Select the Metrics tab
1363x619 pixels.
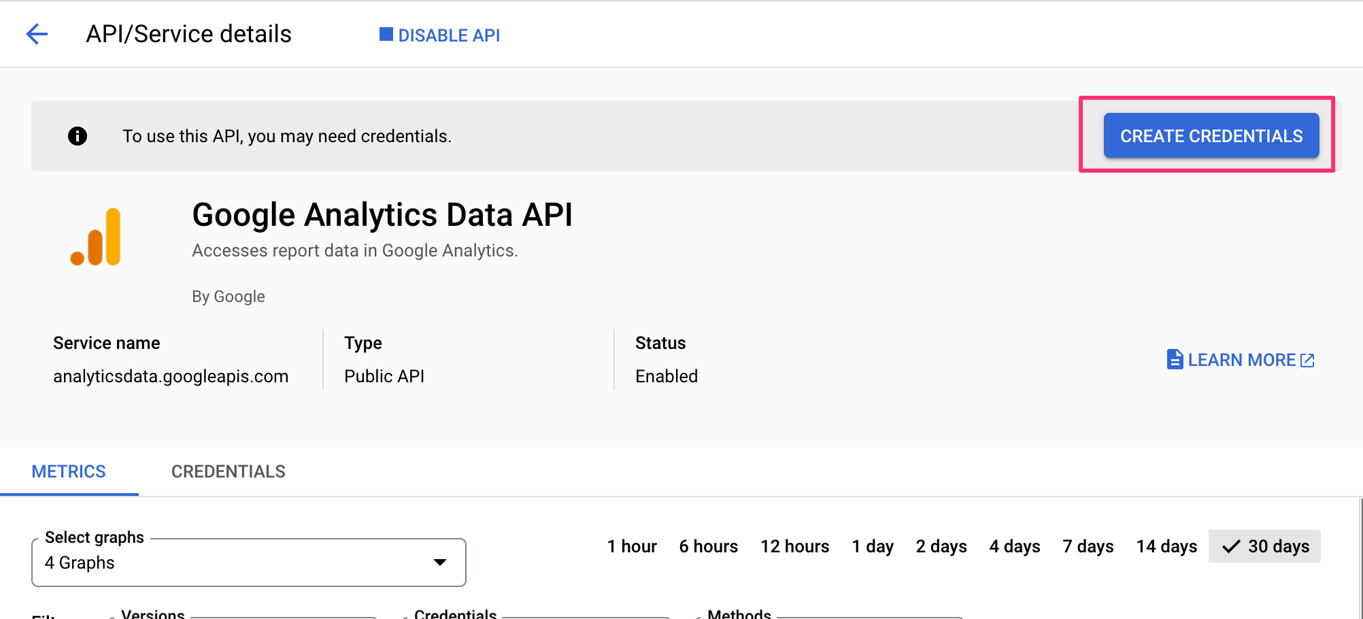69,471
